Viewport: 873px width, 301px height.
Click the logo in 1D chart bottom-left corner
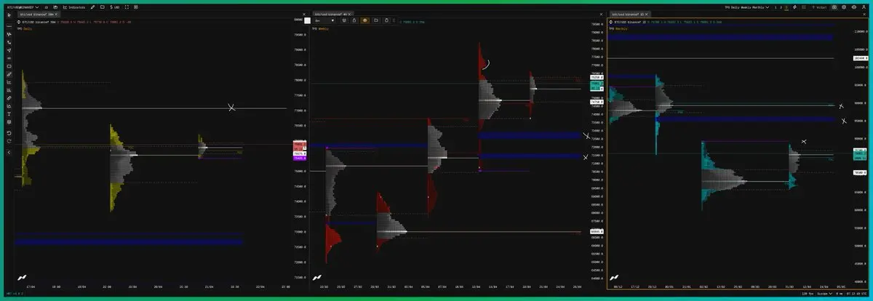tap(615, 277)
